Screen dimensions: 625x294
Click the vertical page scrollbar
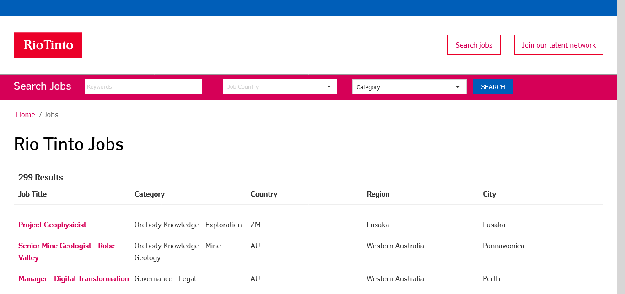pyautogui.click(x=621, y=146)
